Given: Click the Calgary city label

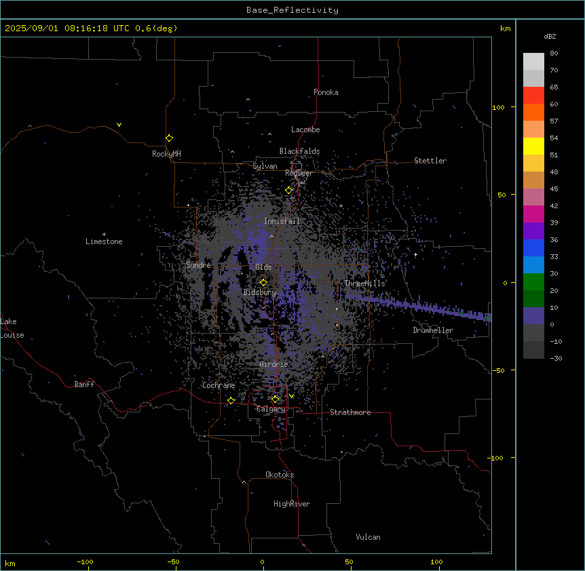Looking at the screenshot, I should (x=271, y=409).
